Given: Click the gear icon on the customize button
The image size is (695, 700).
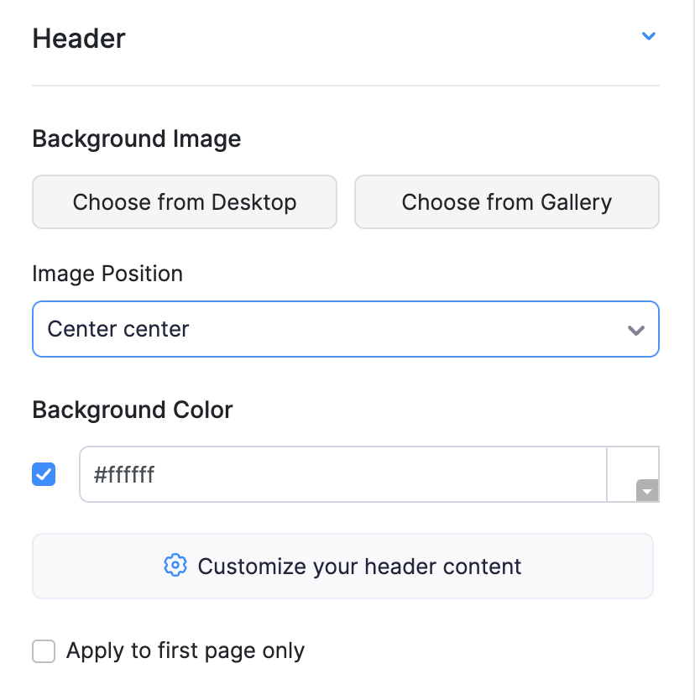Looking at the screenshot, I should (x=175, y=566).
